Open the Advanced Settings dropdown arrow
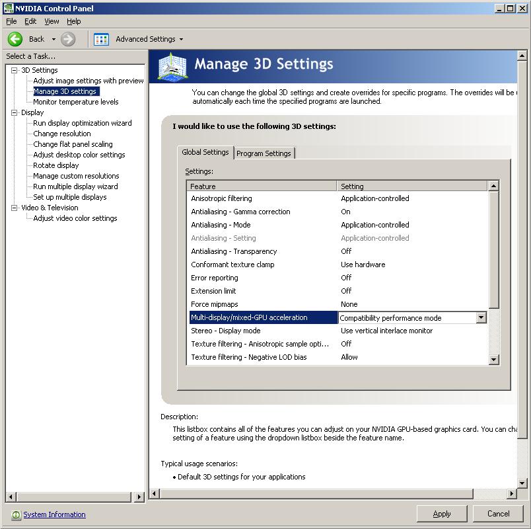Image resolution: width=531 pixels, height=529 pixels. point(181,40)
